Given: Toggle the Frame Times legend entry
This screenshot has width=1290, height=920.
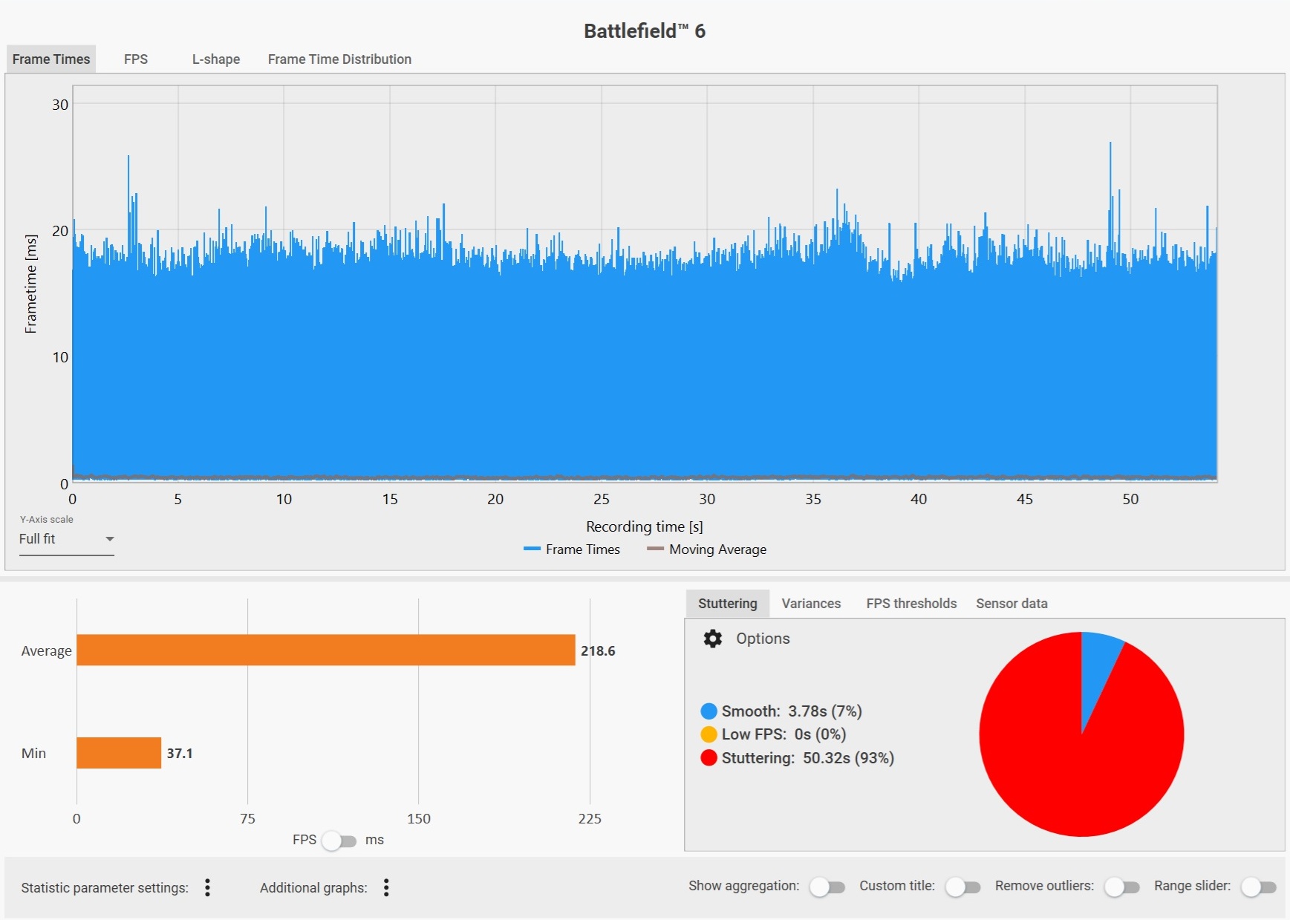Looking at the screenshot, I should (572, 549).
